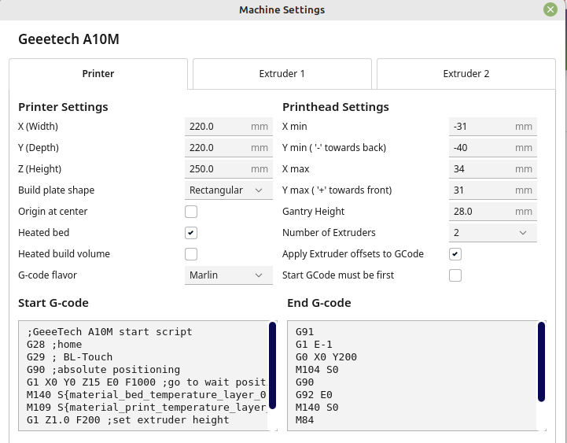Image resolution: width=567 pixels, height=443 pixels.
Task: Click the G90 line in End G-code
Action: (304, 382)
